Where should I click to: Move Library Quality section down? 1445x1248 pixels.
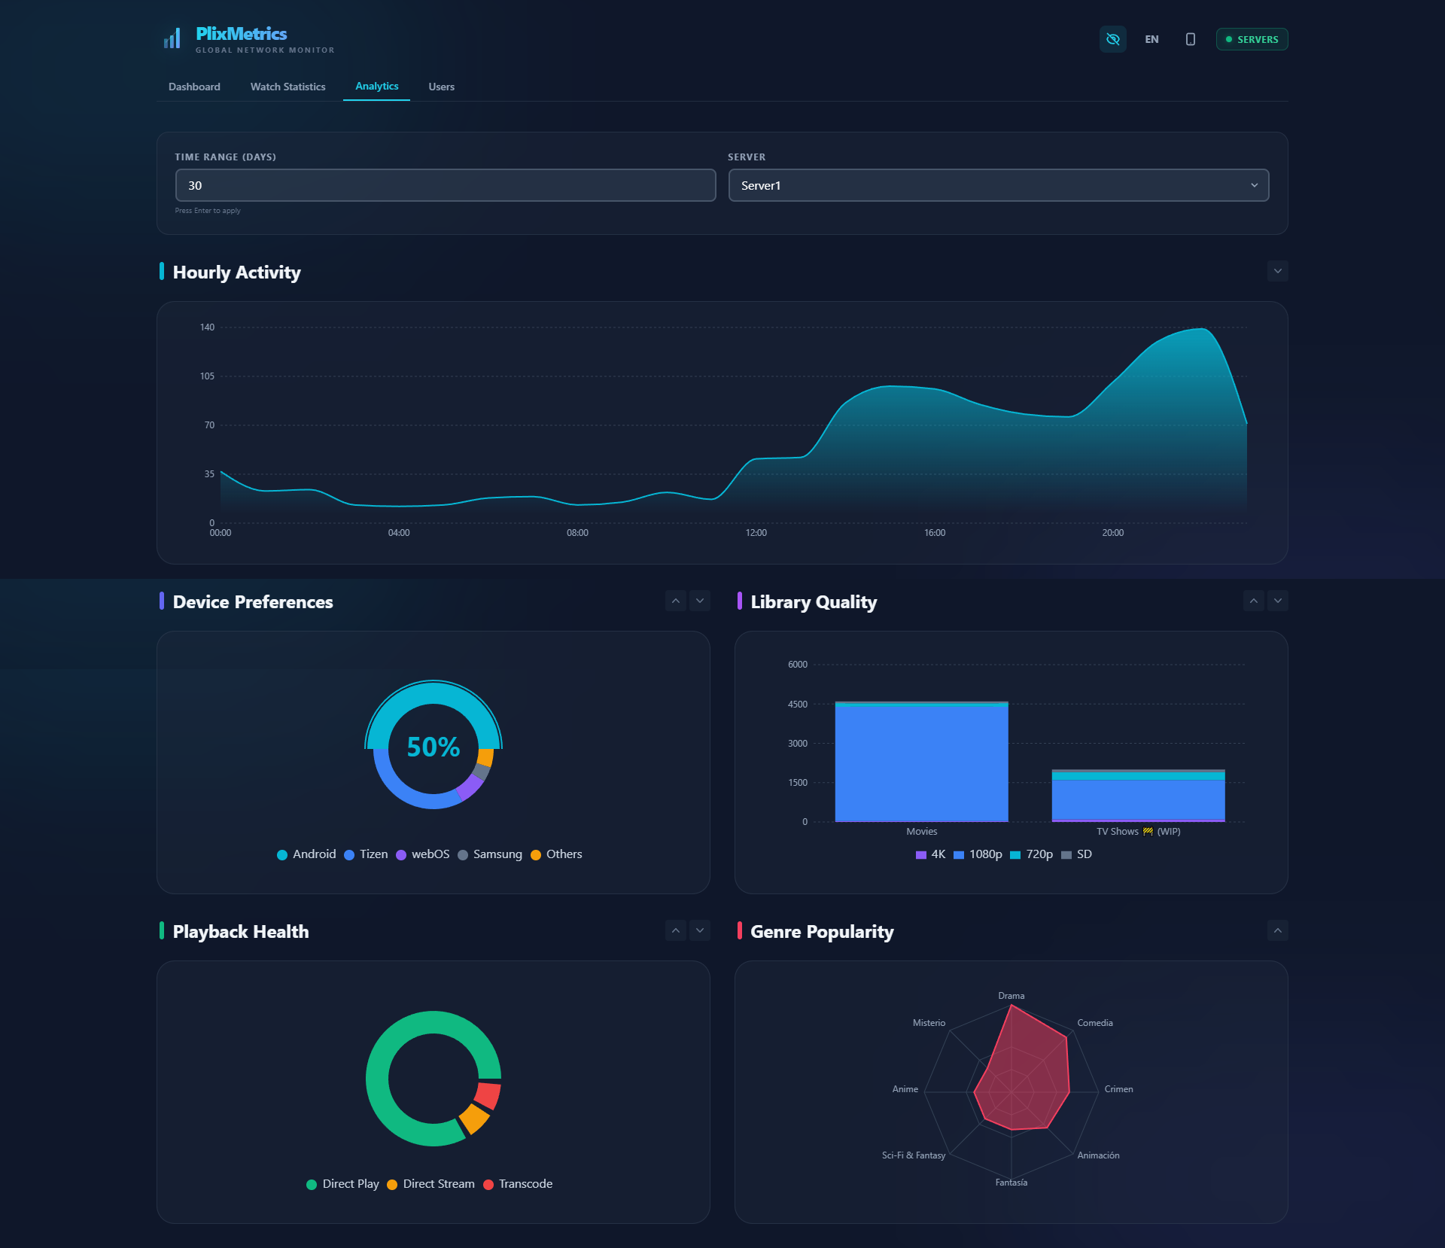pos(1277,601)
